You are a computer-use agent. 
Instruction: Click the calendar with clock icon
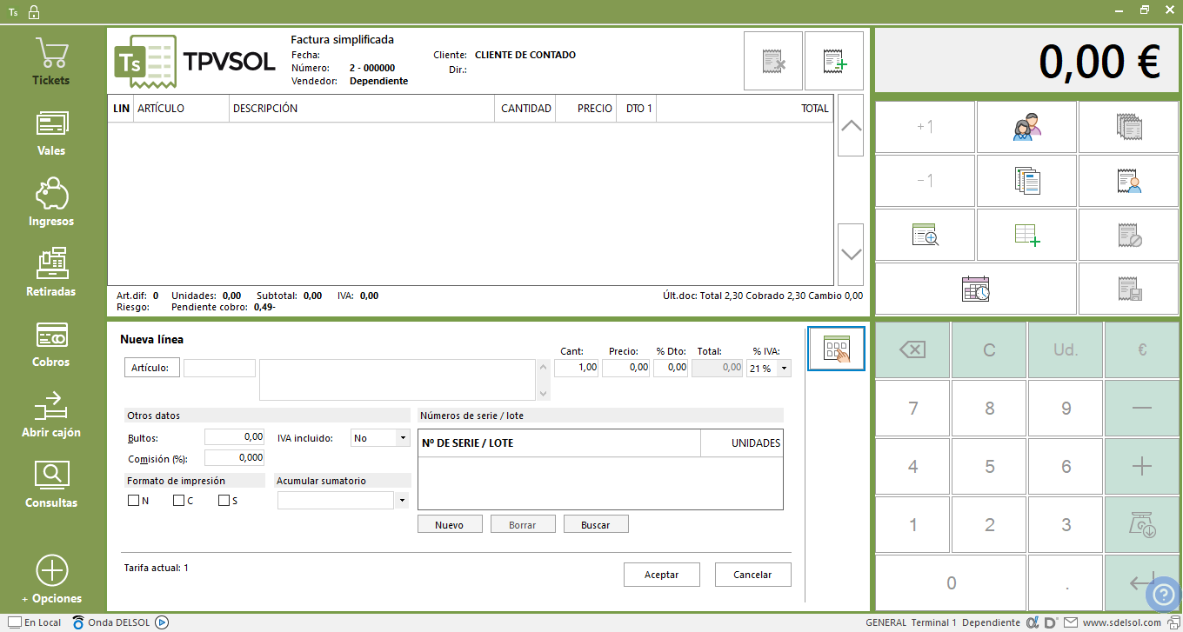point(975,289)
